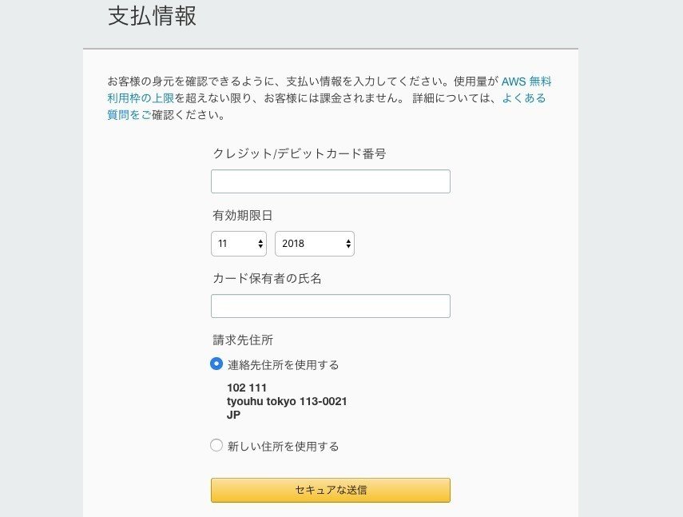Screen dimensions: 683x517
Task: Click the credit/debit card number field
Action: [330, 181]
